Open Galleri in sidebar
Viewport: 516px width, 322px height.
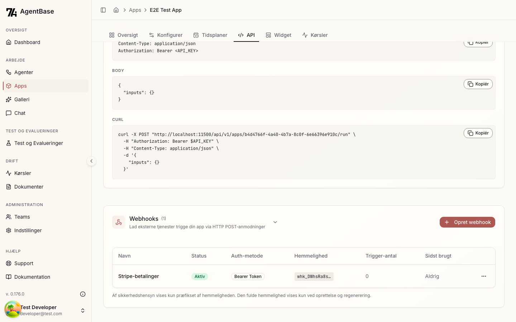46,99
